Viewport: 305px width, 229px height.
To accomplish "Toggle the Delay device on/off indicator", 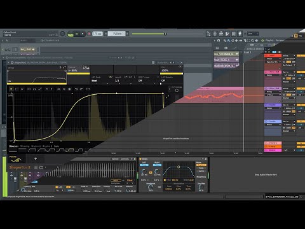I will (x=140, y=159).
